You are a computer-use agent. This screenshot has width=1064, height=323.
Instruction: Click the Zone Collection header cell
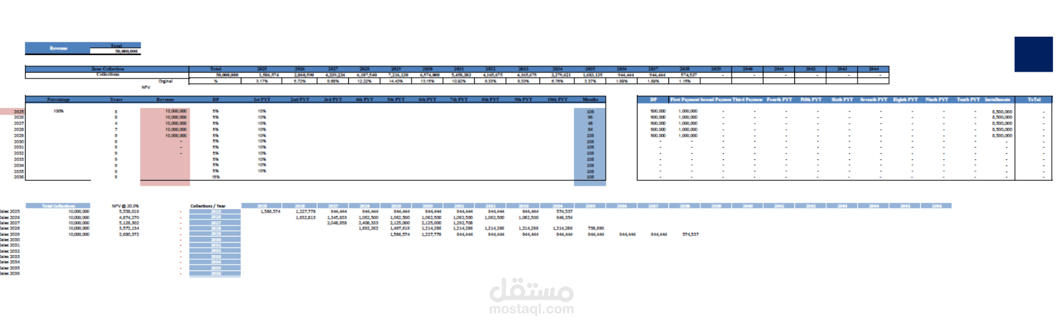[x=108, y=69]
